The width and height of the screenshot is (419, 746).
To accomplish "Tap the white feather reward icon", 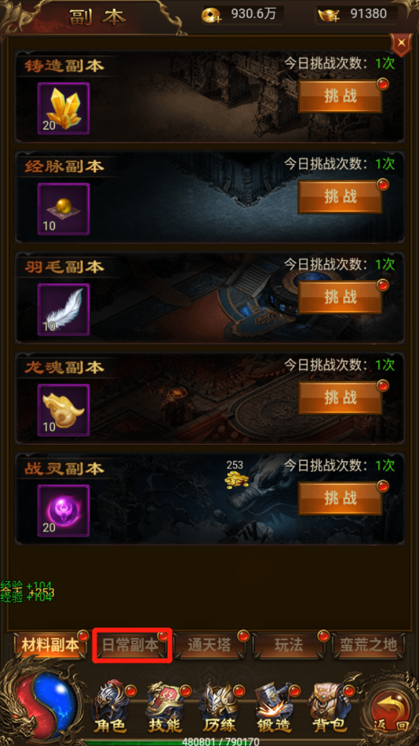I will click(x=64, y=309).
